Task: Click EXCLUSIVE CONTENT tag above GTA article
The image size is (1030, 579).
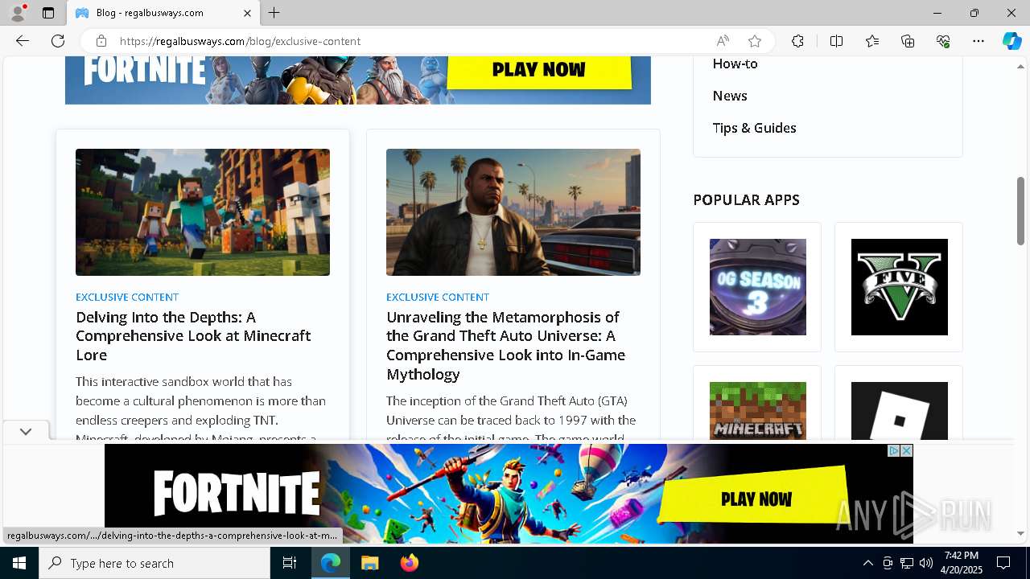Action: click(438, 297)
